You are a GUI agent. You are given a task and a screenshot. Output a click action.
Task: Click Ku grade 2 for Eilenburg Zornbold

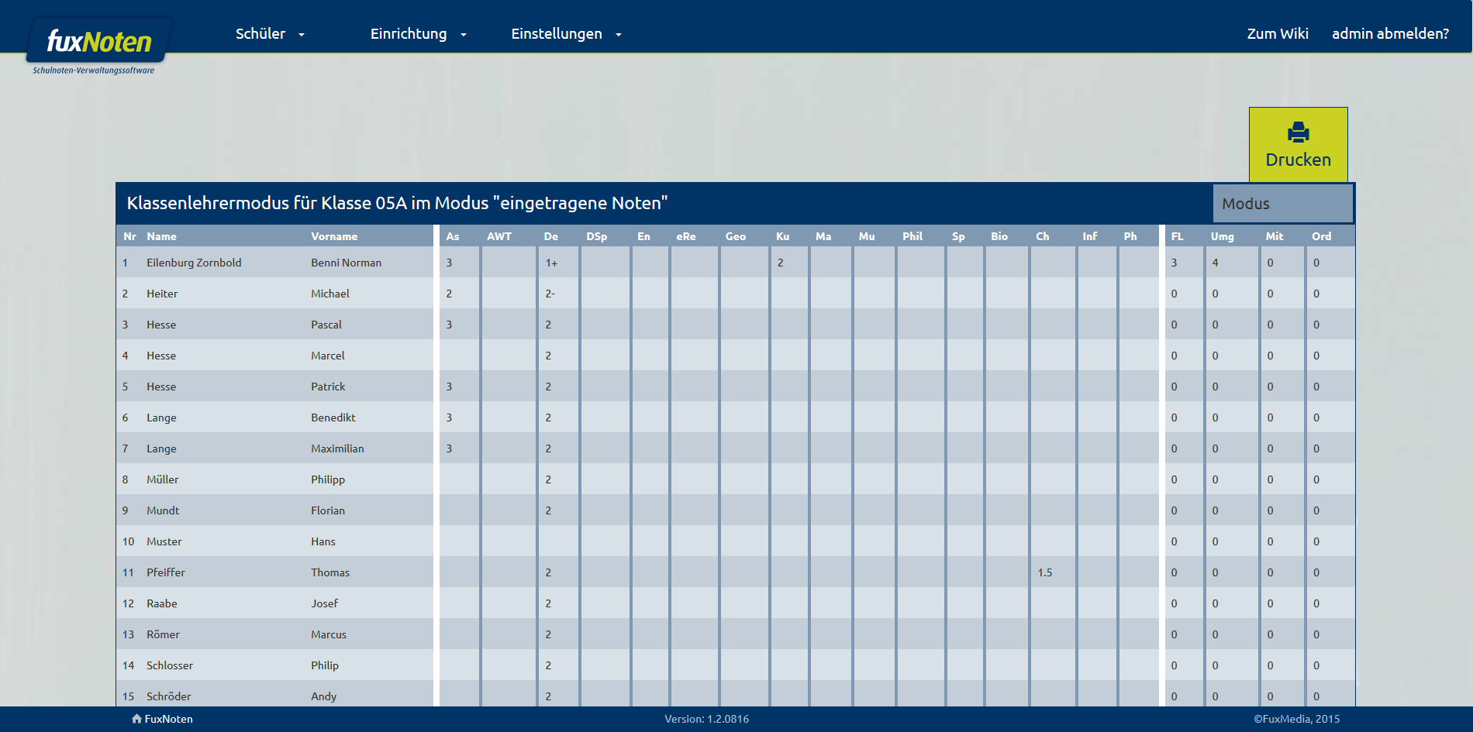[780, 263]
